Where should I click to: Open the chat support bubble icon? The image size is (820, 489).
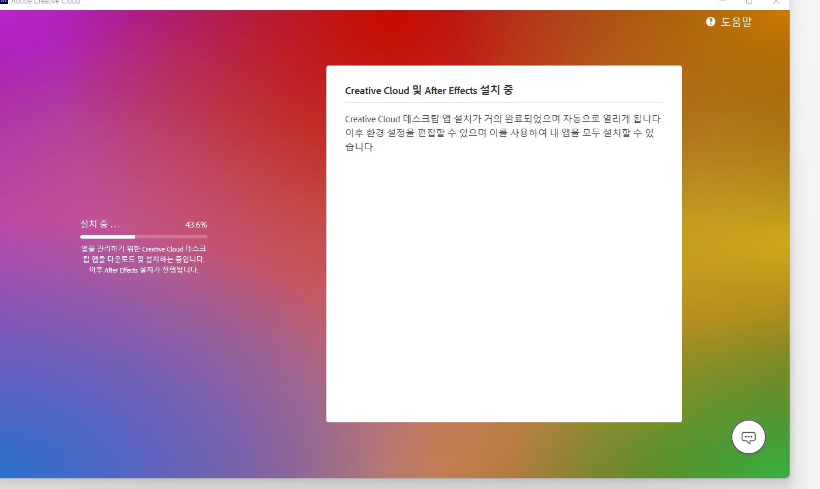click(749, 437)
